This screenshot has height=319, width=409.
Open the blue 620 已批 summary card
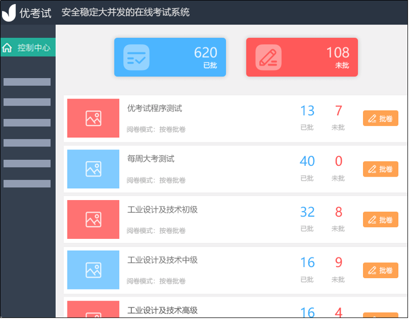point(170,57)
